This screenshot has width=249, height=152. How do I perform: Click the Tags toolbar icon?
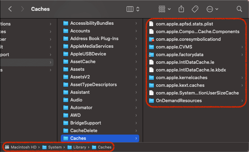195,9
